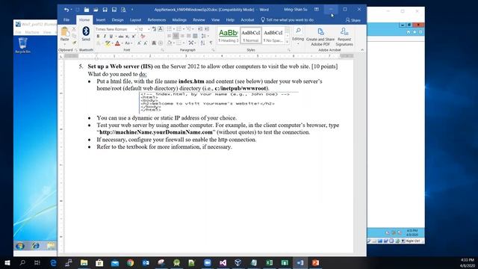The image size is (478, 269).
Task: Click the Tell me what you want to do field
Action: click(x=288, y=20)
